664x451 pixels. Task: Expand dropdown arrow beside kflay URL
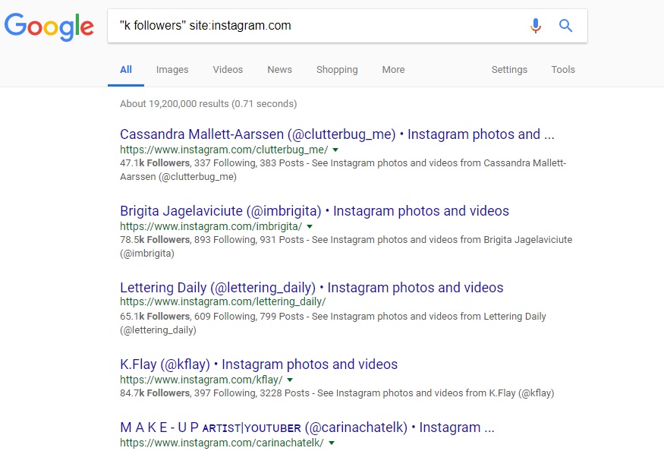(x=290, y=380)
